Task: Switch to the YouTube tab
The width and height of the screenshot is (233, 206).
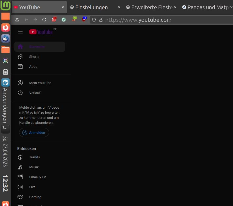Action: coord(39,7)
